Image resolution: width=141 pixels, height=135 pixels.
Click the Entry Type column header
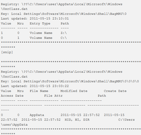tap(40, 24)
